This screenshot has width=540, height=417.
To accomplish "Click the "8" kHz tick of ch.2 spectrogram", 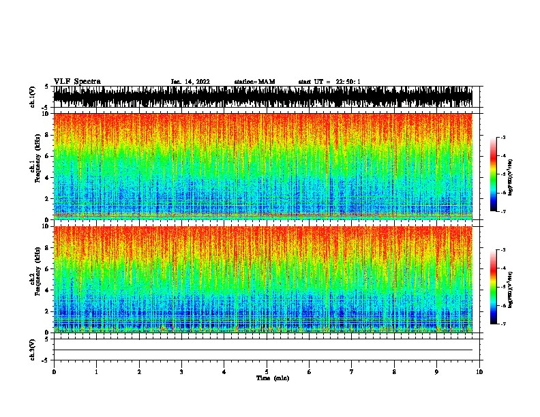I will pos(48,248).
